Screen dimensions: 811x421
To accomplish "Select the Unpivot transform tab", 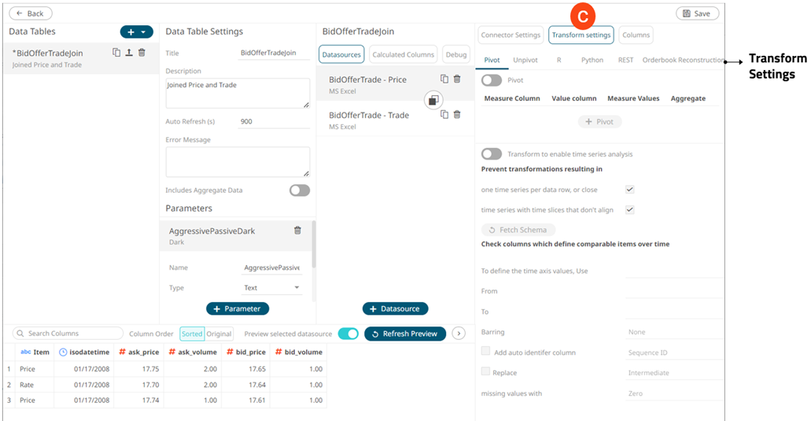I will pos(525,60).
